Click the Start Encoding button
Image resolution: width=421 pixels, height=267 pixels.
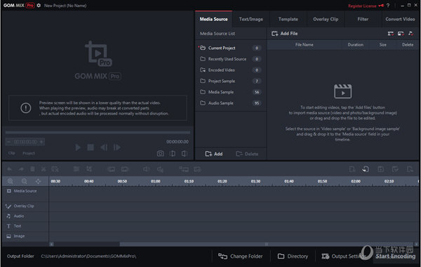click(x=395, y=256)
